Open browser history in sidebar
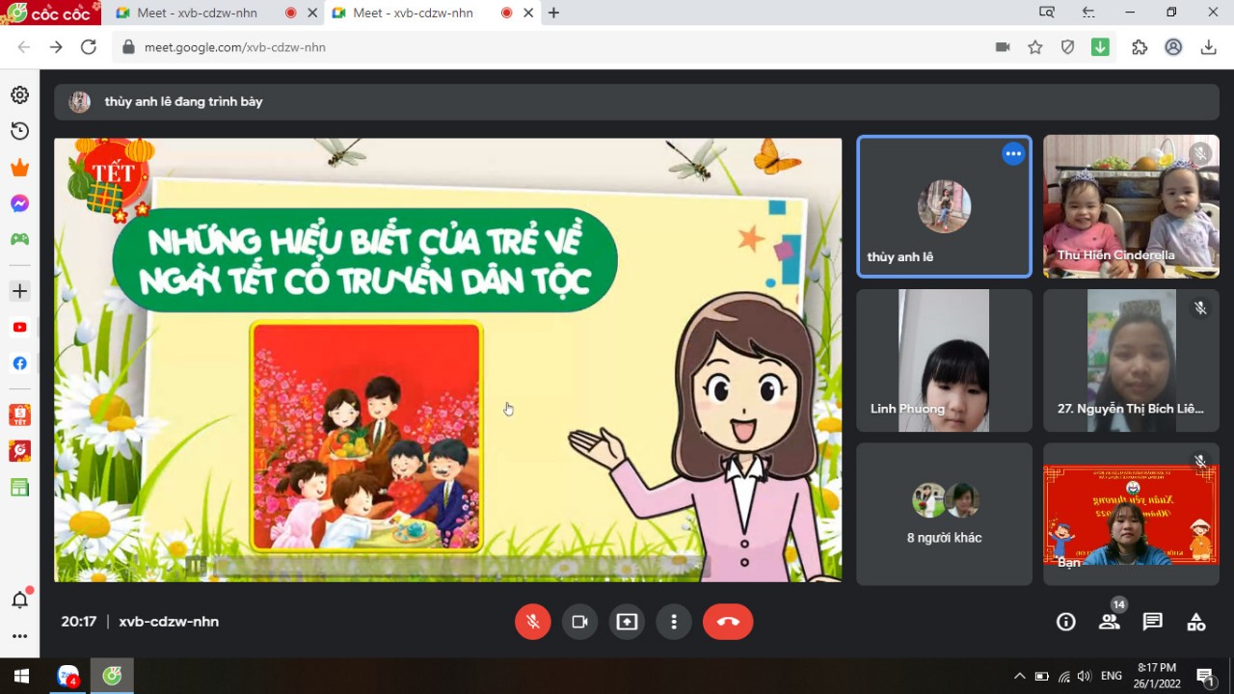 coord(19,131)
